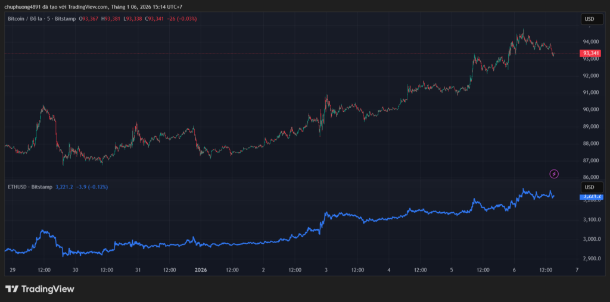
Task: Click the 2026 year marker on time axis
Action: coord(200,270)
